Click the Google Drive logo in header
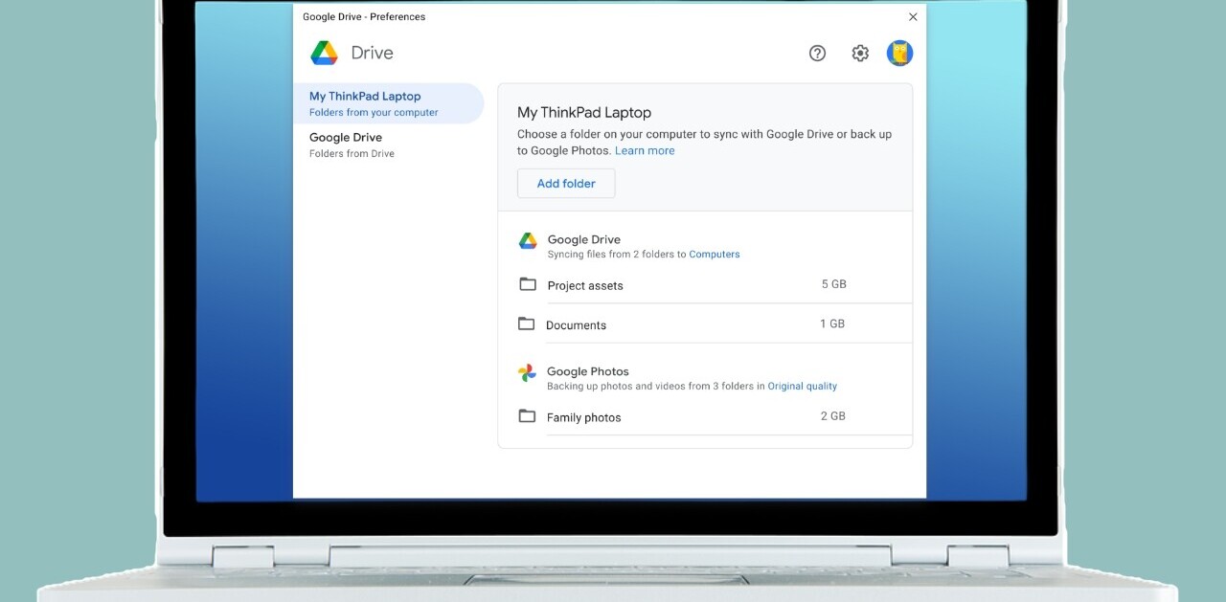Viewport: 1226px width, 602px height. (x=324, y=54)
